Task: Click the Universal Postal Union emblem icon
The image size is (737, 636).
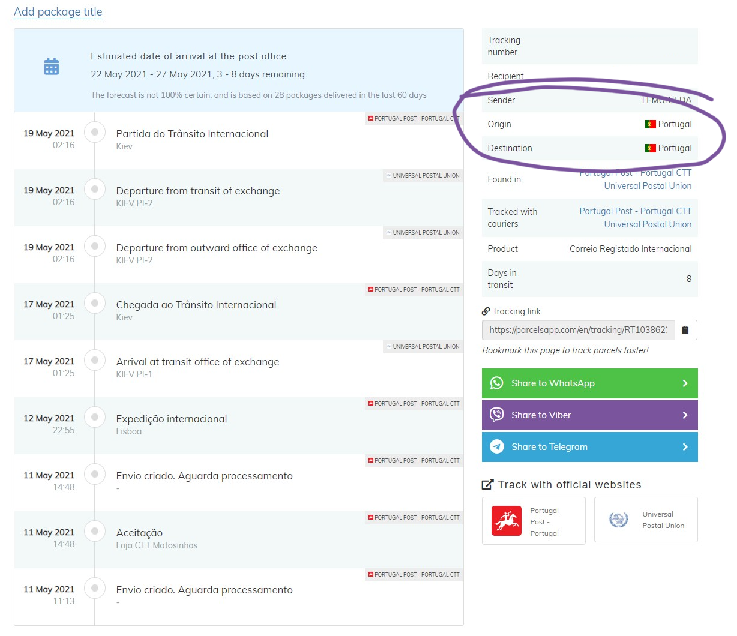Action: 619,520
